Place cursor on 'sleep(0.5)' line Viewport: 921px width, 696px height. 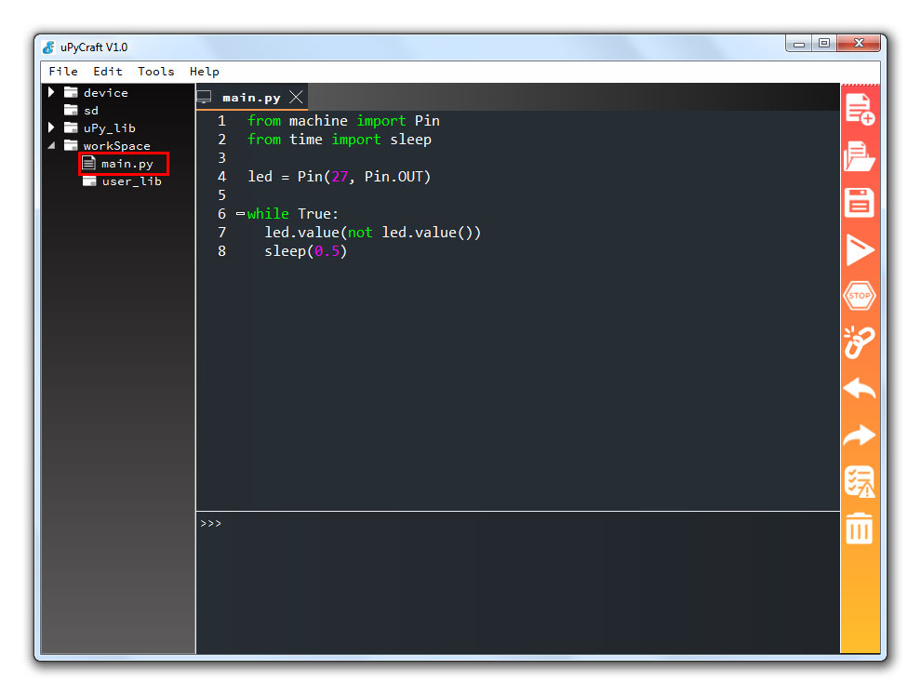pos(305,251)
